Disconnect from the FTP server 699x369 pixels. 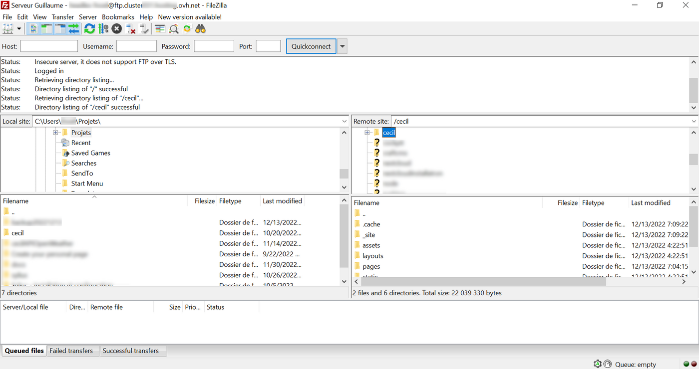point(131,28)
